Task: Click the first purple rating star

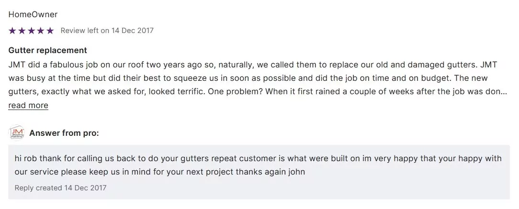Action: coord(12,31)
